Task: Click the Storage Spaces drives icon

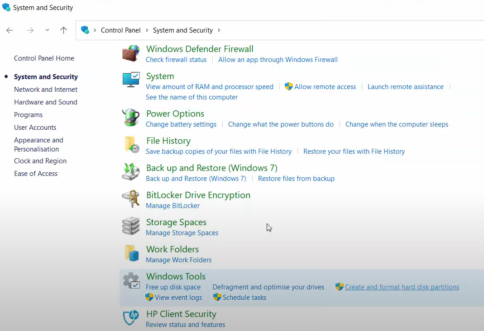Action: pos(131,227)
